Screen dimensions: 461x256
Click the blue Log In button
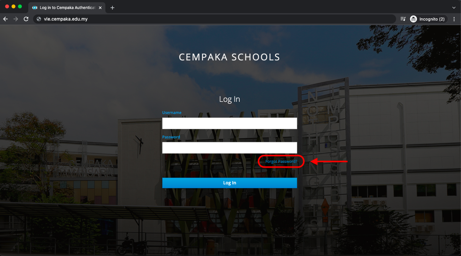[230, 183]
